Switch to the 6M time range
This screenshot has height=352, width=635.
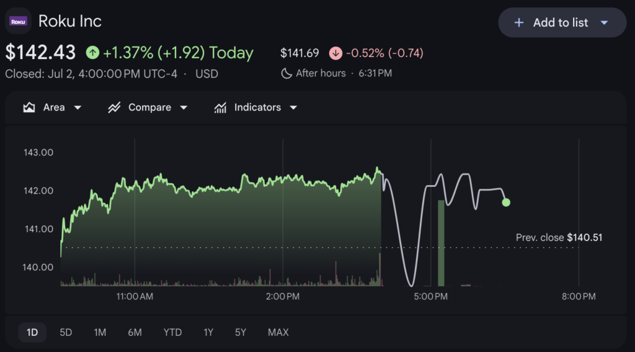click(x=135, y=333)
